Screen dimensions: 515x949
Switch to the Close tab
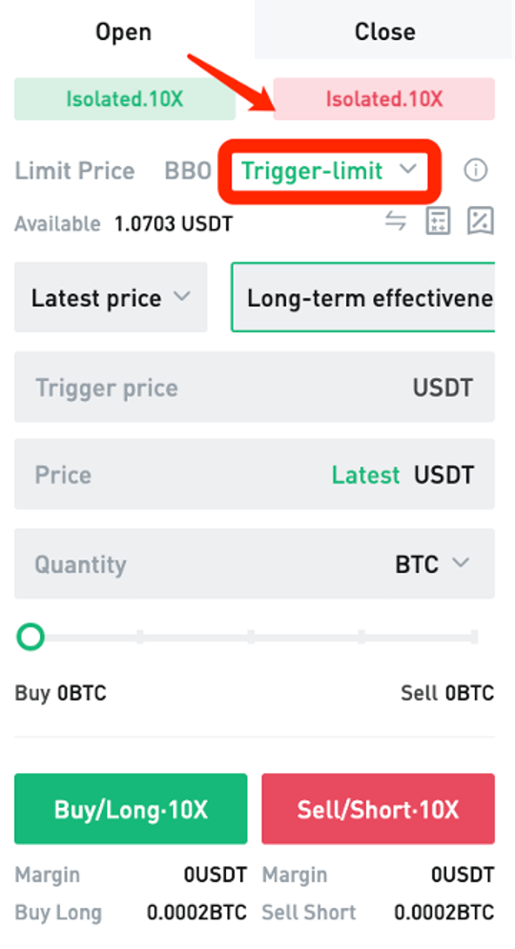click(384, 32)
